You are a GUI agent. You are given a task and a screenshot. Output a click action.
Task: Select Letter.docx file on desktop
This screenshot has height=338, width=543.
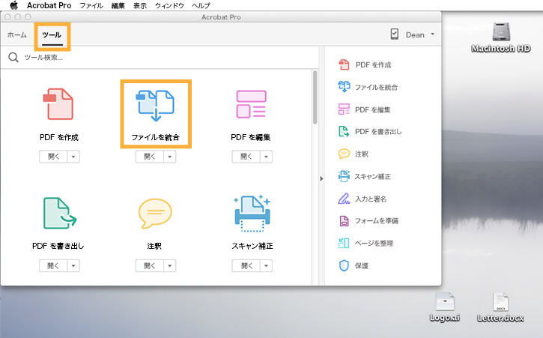coord(500,307)
